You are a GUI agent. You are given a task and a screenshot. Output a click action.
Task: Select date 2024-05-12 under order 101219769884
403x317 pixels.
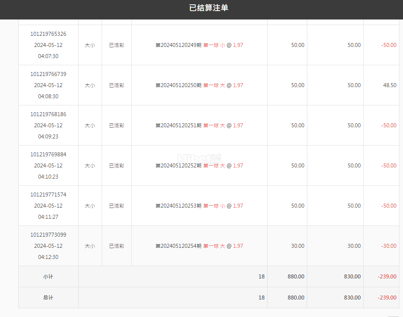(48, 165)
